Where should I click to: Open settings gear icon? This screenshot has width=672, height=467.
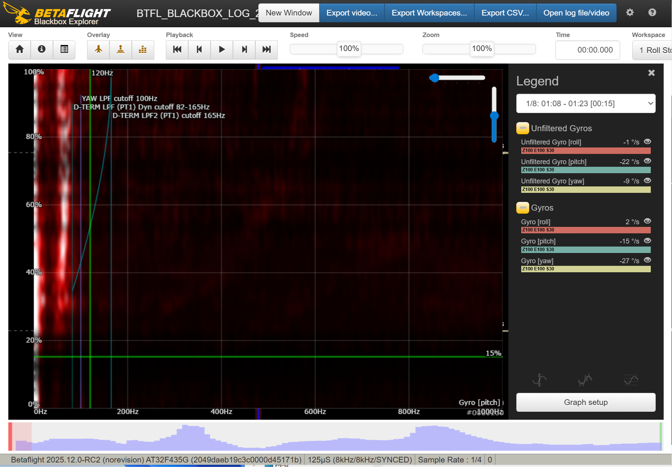tap(630, 12)
